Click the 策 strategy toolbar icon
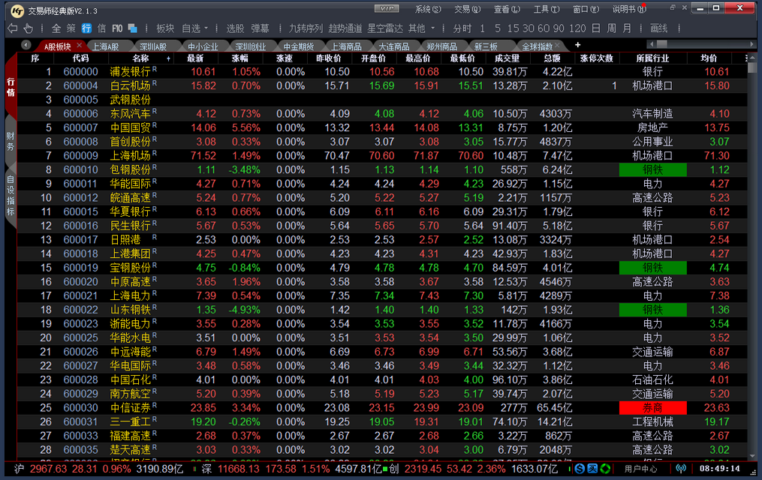The width and height of the screenshot is (762, 480). point(71,28)
